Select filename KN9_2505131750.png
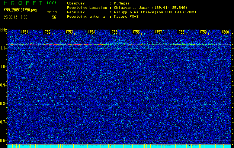Screen dimensions: 234x148 tap(20, 10)
